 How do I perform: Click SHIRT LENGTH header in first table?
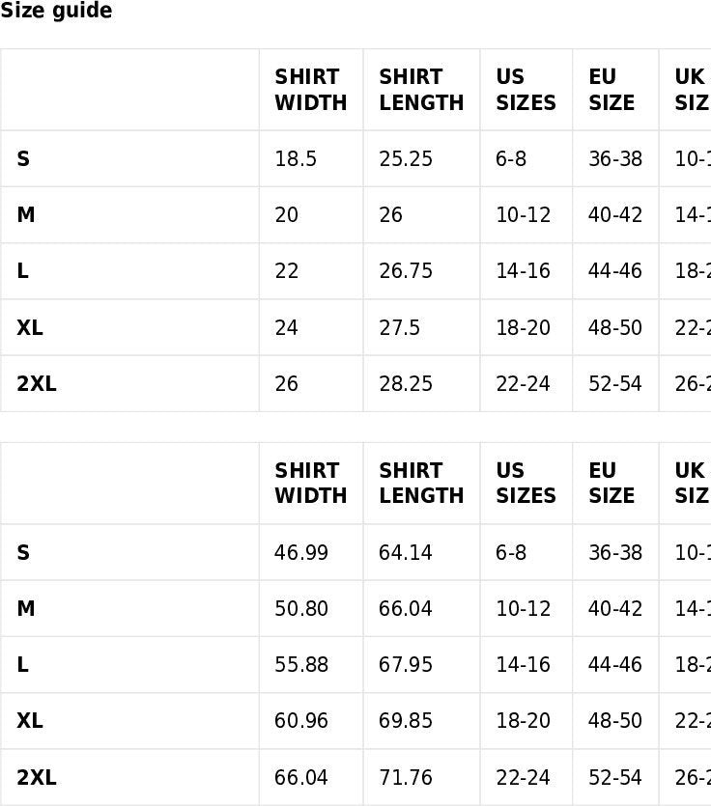coord(421,90)
